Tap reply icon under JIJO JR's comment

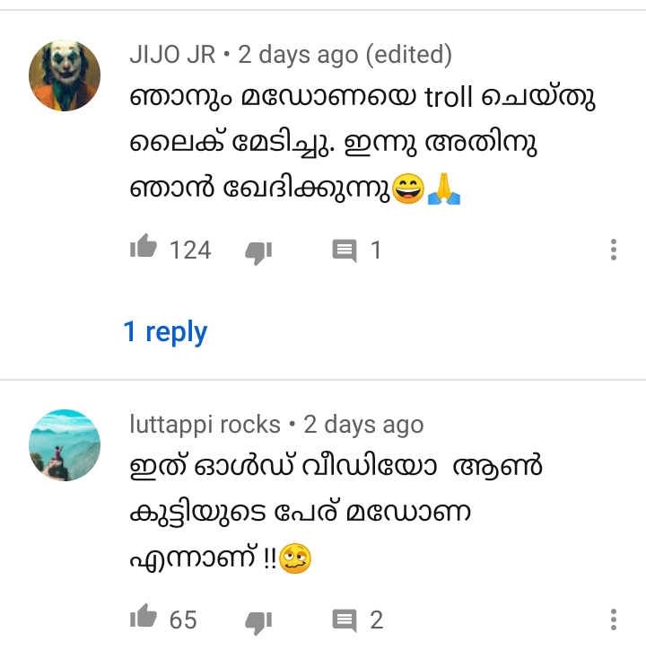click(x=344, y=250)
